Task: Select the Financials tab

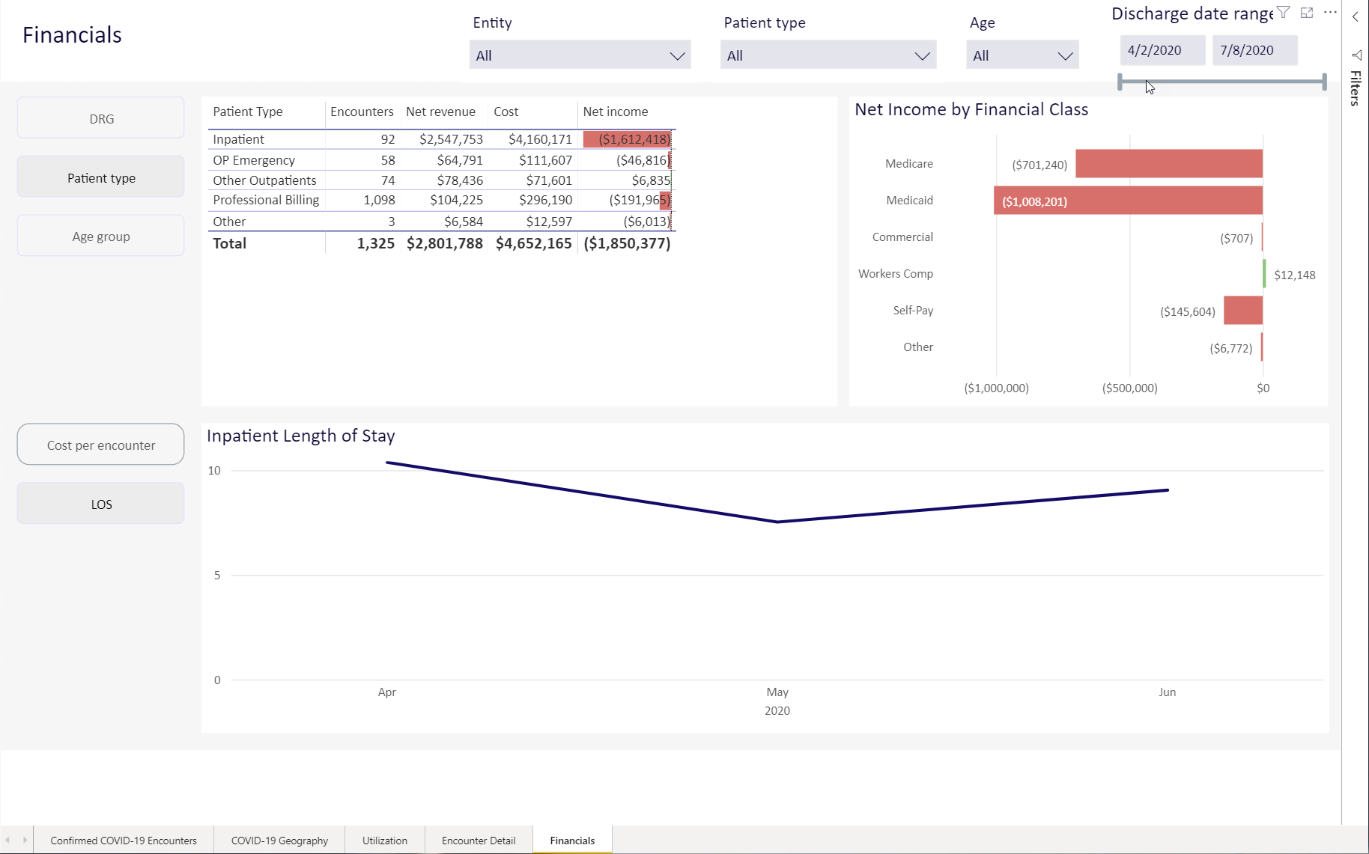Action: pyautogui.click(x=572, y=841)
